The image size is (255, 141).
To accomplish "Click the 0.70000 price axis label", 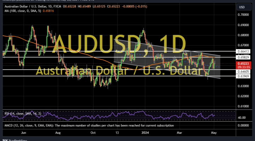I will pos(243,15).
